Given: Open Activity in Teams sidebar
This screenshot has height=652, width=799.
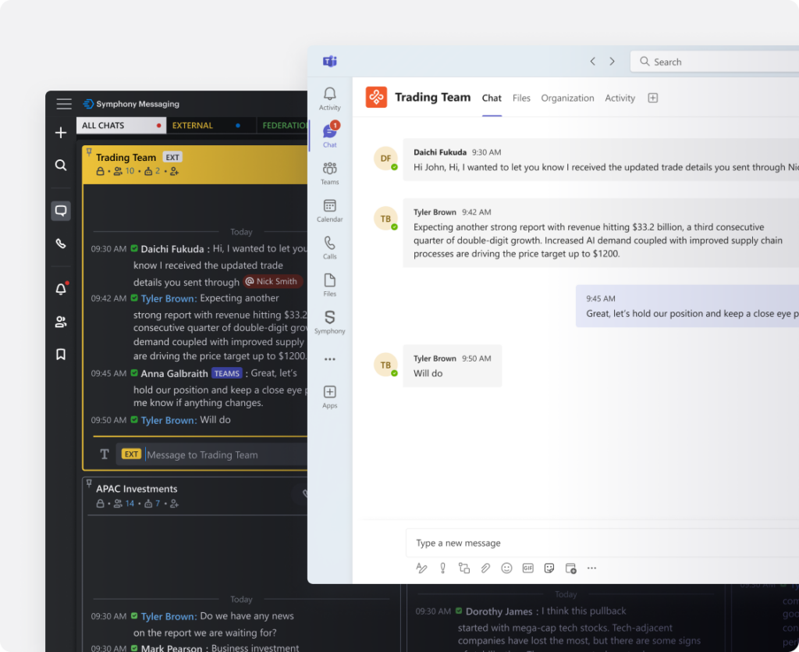Looking at the screenshot, I should point(329,98).
